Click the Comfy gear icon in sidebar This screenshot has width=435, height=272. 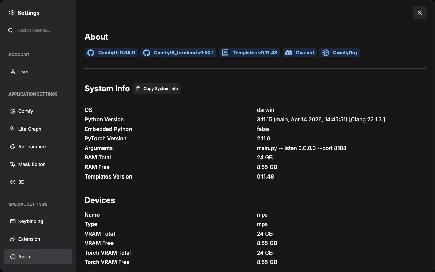(13, 111)
